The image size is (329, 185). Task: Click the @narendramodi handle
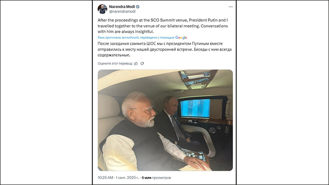coord(122,11)
